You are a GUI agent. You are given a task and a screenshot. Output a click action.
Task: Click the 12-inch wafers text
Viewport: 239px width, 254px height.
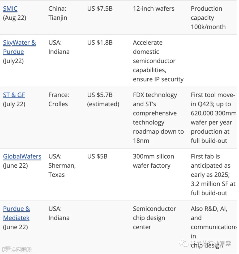point(154,9)
